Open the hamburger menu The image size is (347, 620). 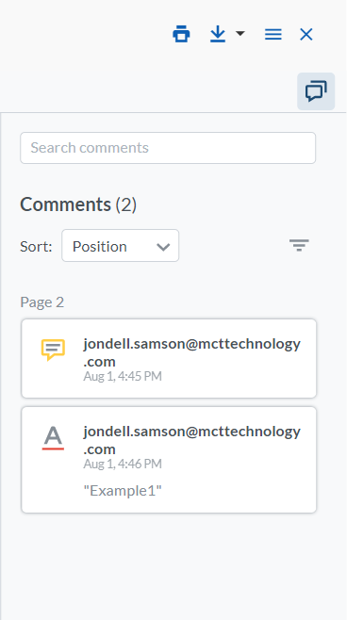click(273, 35)
